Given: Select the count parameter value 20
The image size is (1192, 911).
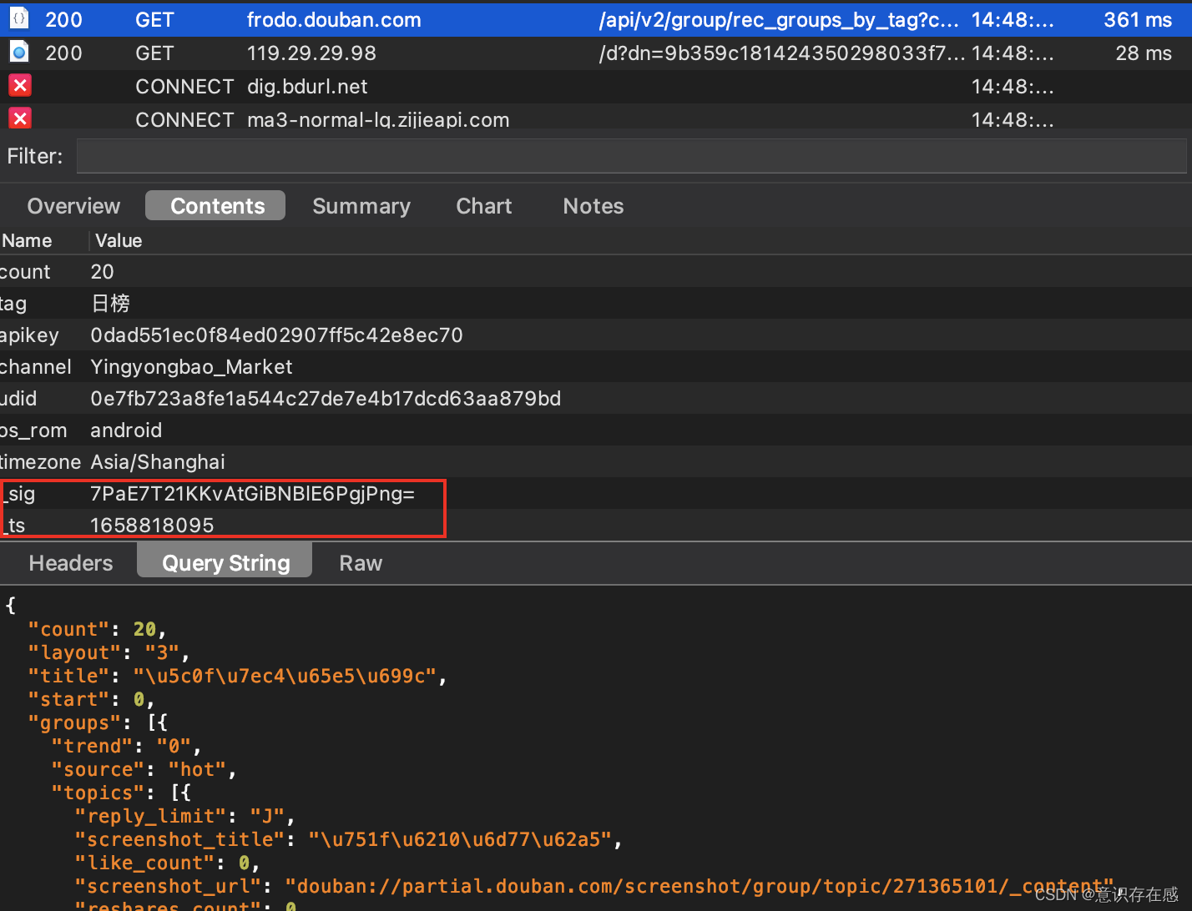Looking at the screenshot, I should coord(102,271).
